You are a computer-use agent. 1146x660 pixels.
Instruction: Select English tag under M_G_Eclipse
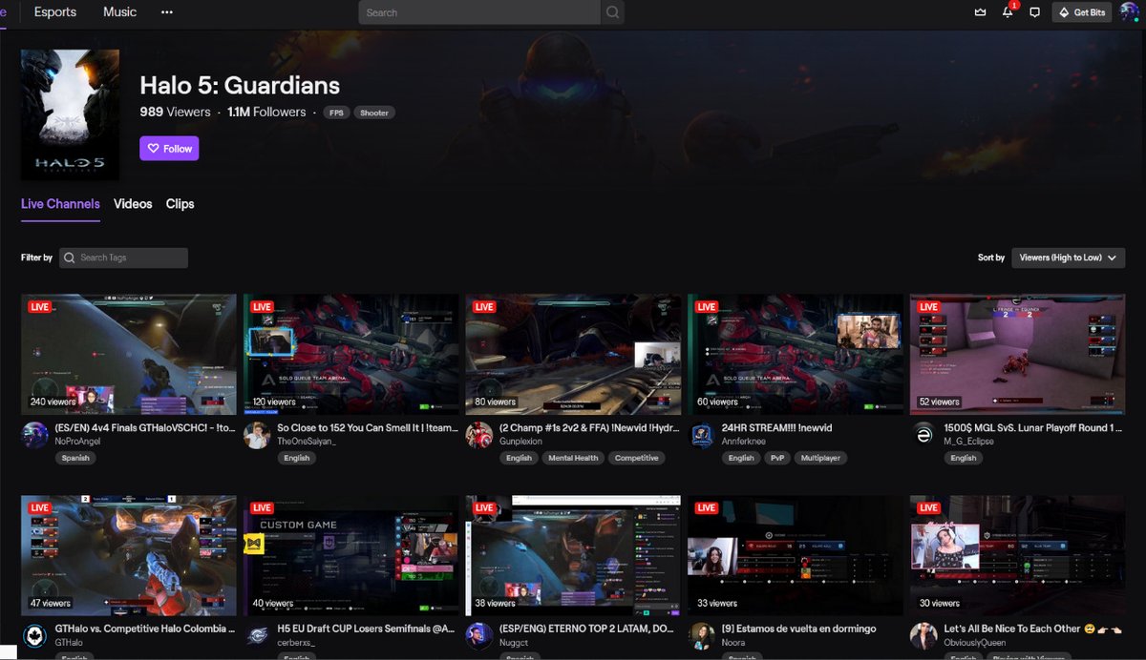click(x=964, y=458)
